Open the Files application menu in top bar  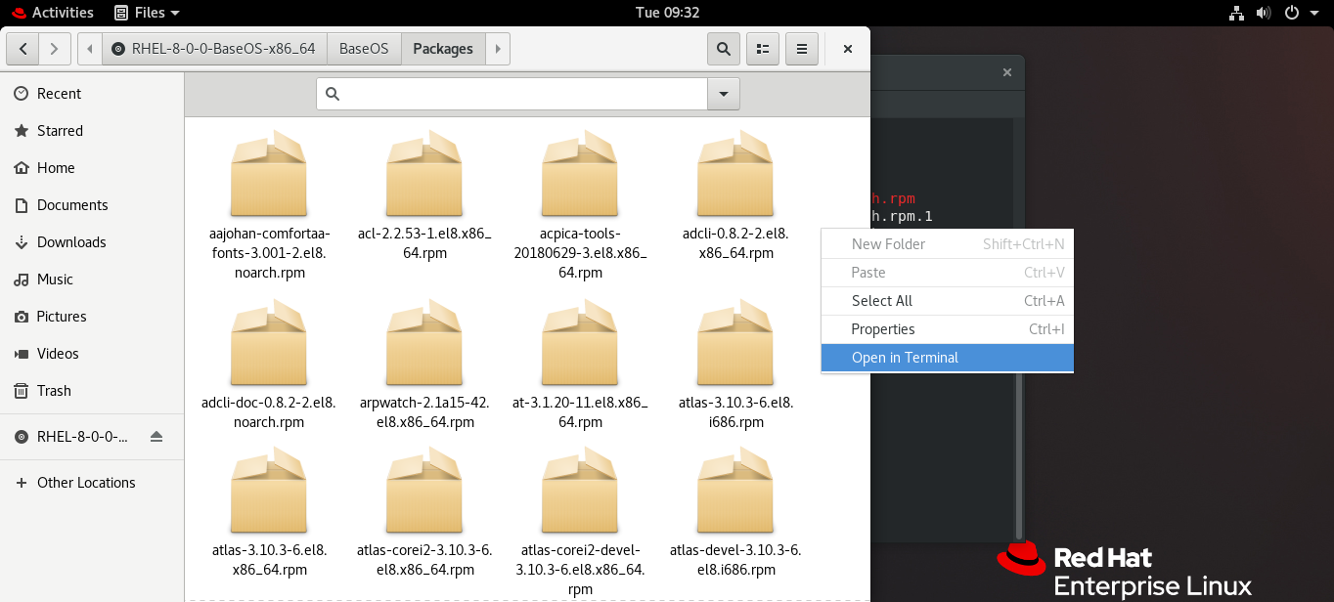[x=147, y=13]
